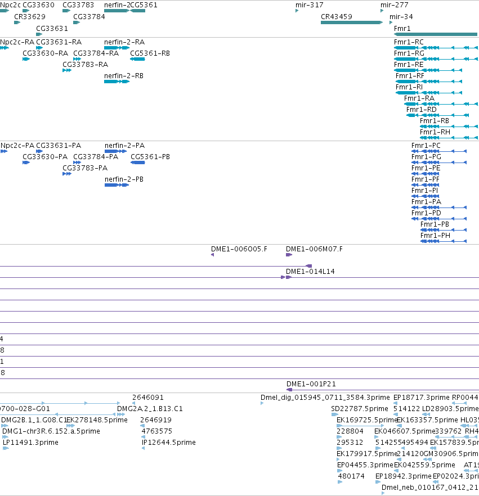479x496 pixels.
Task: Open protein nerfin-2-PB
Action: [124, 179]
